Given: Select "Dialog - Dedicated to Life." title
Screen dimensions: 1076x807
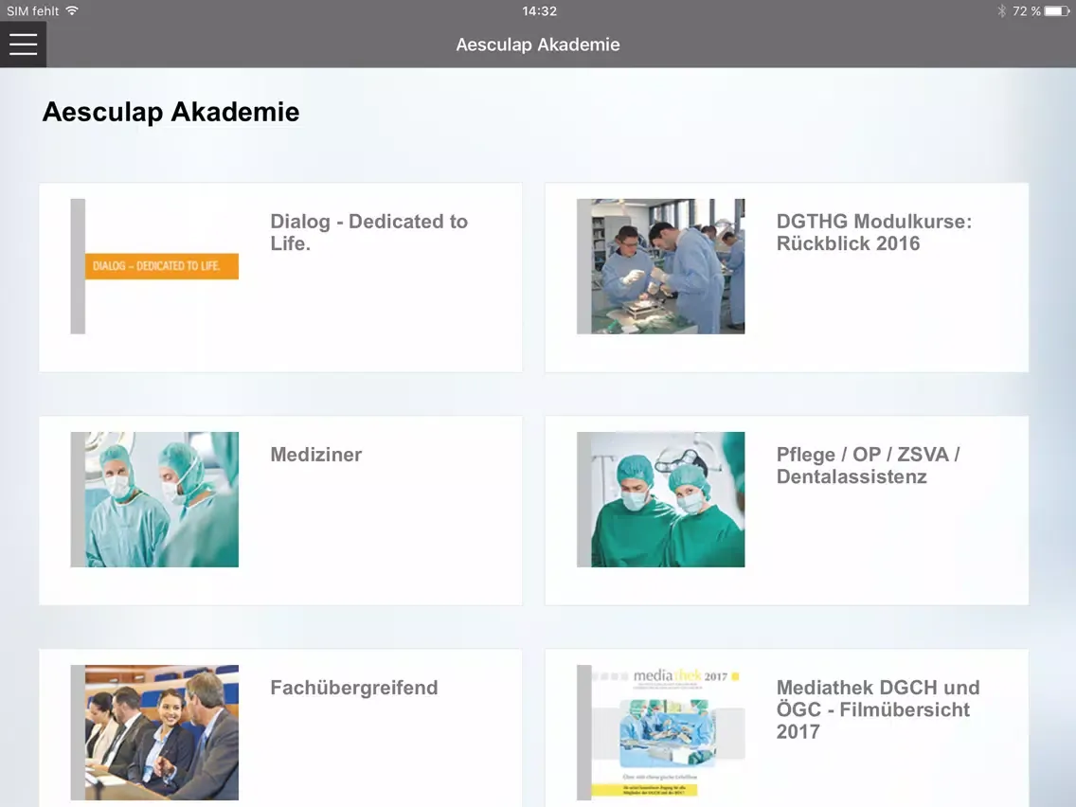Looking at the screenshot, I should [x=369, y=232].
